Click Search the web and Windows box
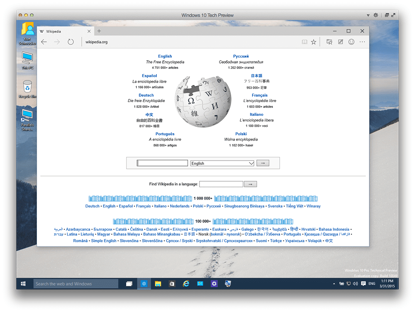The image size is (415, 312). (76, 284)
